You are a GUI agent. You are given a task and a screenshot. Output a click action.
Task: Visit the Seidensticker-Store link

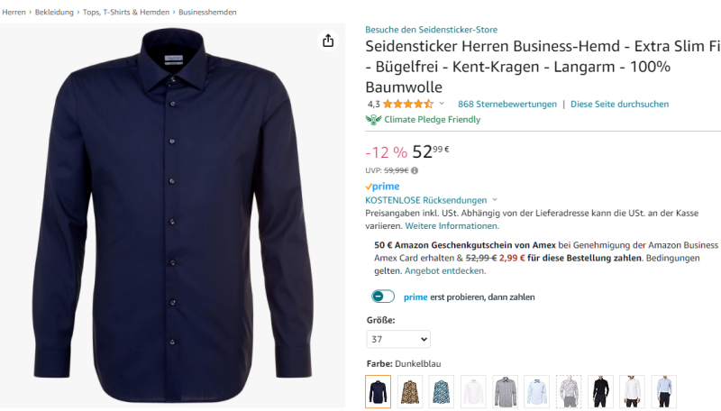[431, 30]
